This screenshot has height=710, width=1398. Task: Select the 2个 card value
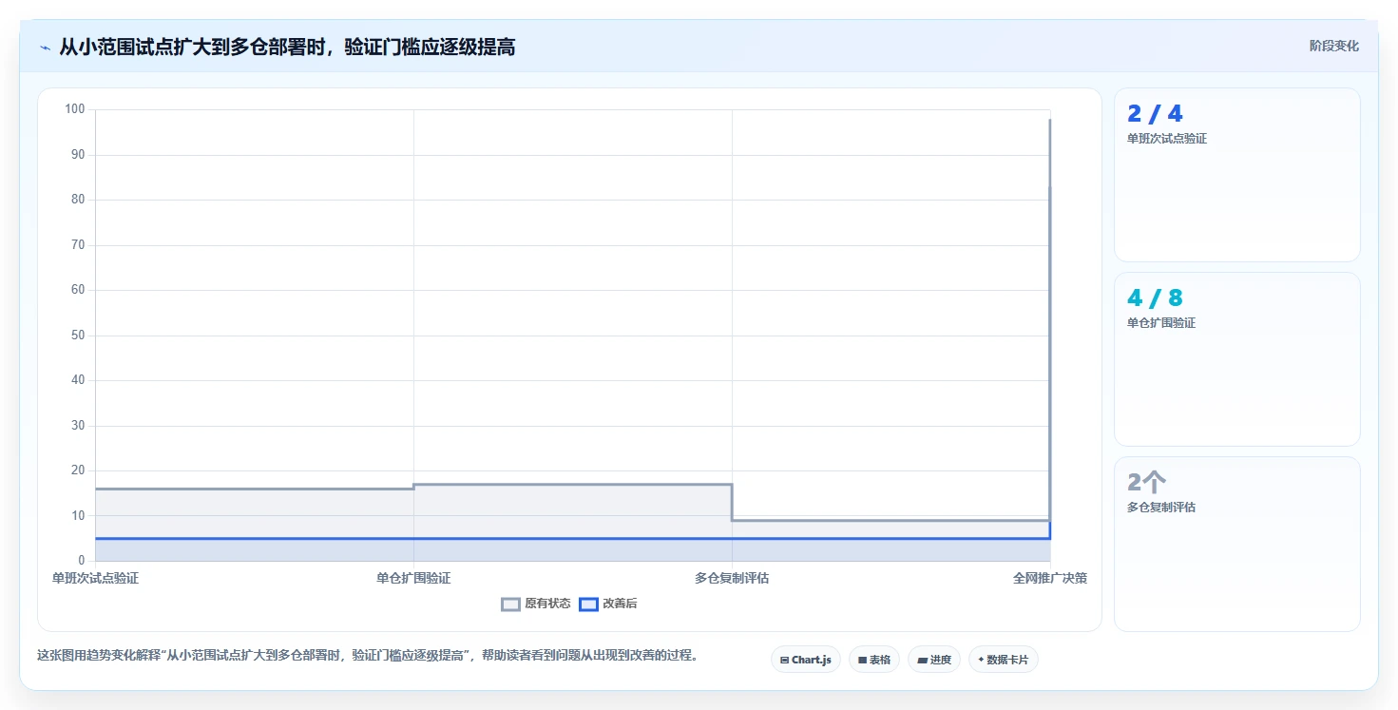tap(1146, 483)
